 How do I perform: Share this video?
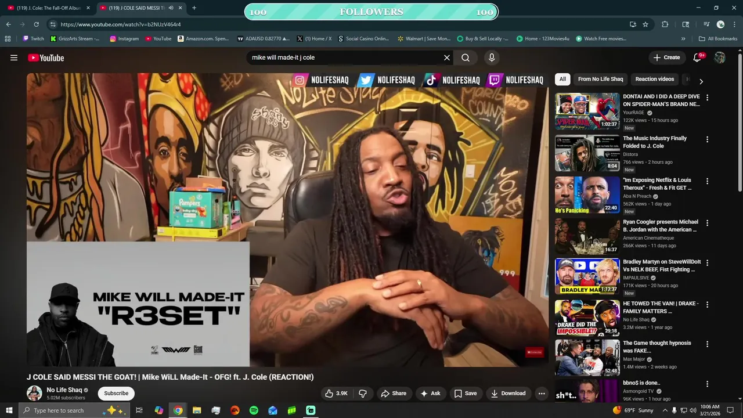pos(394,393)
